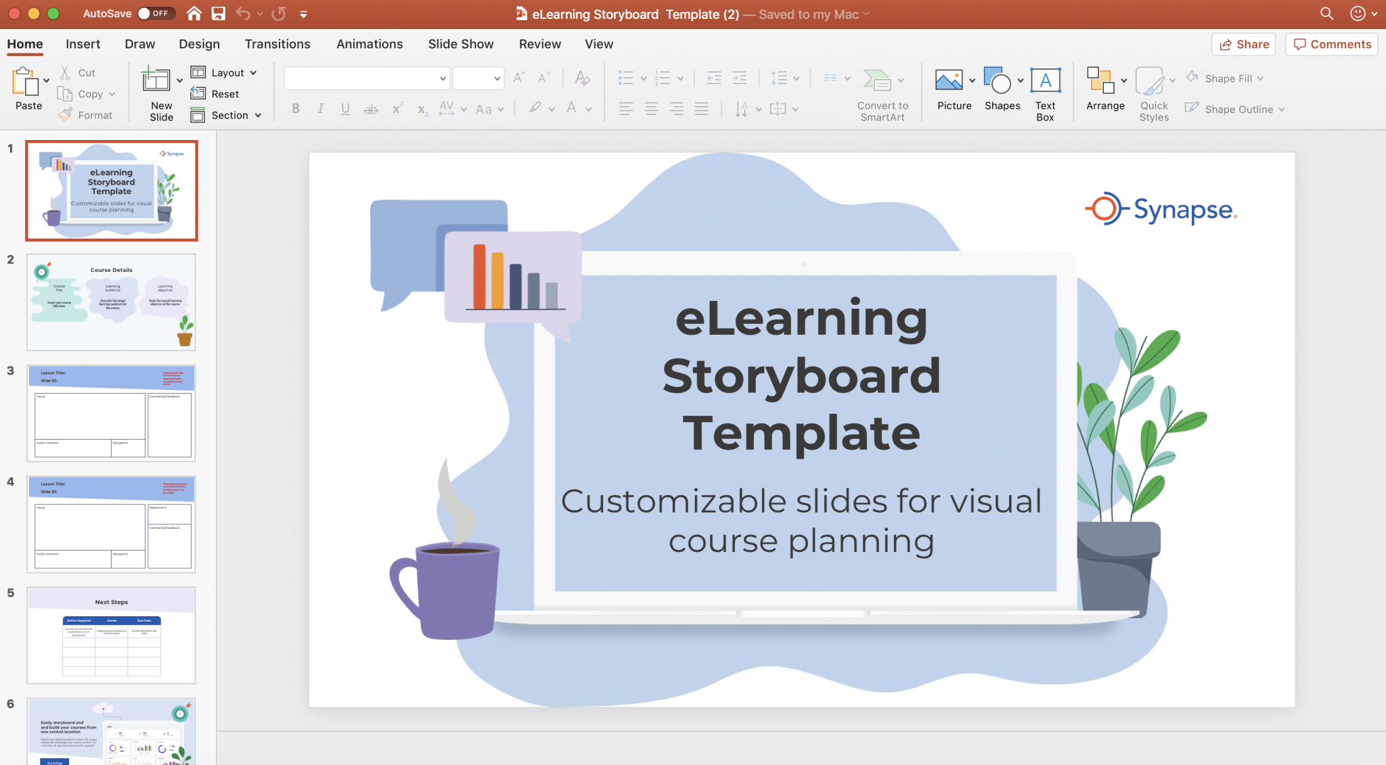Open the Comments pane button

coord(1332,44)
